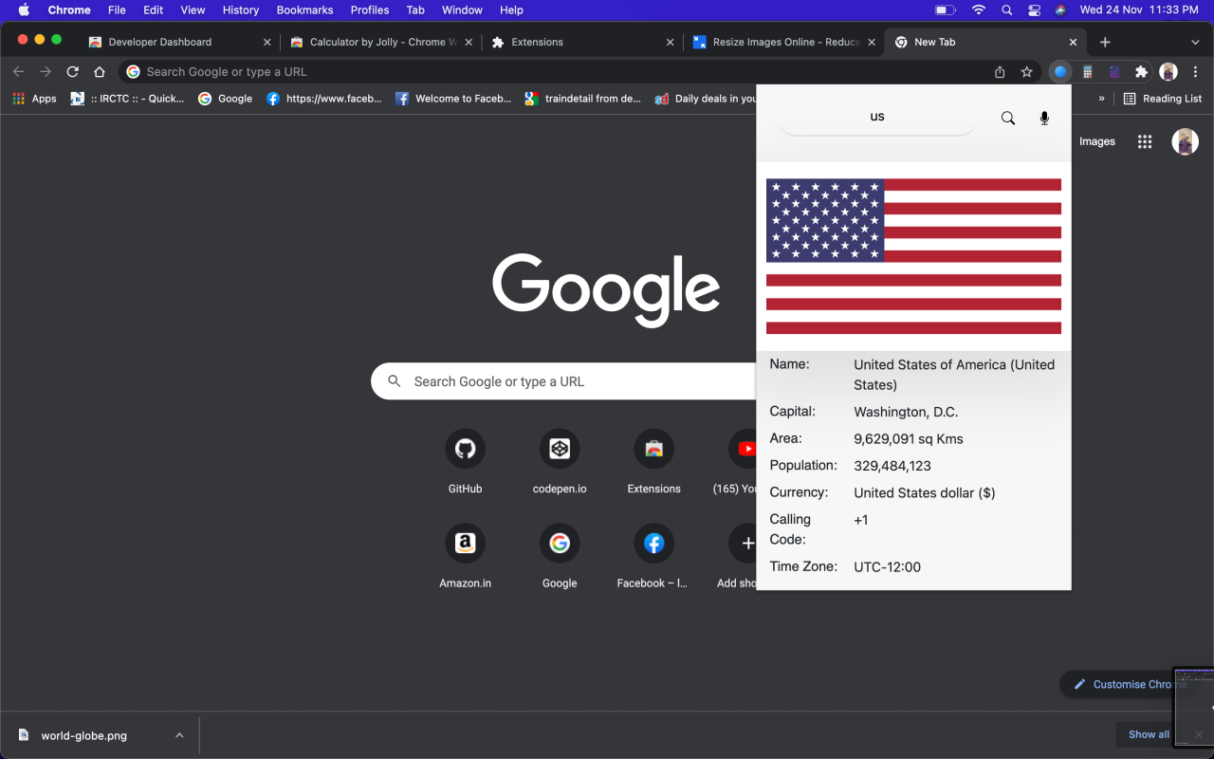Click the share page icon in address bar
This screenshot has height=759, width=1214.
1000,72
